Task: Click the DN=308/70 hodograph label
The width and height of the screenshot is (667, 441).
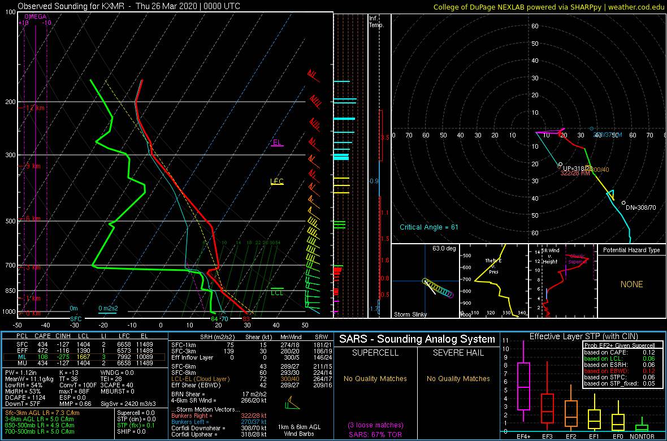Action: (640, 207)
